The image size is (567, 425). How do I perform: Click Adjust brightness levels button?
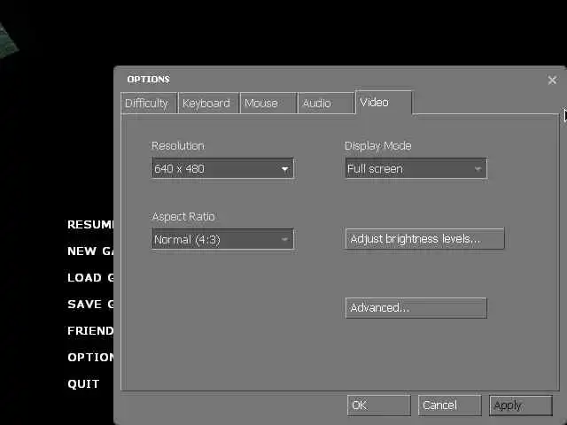tap(424, 238)
